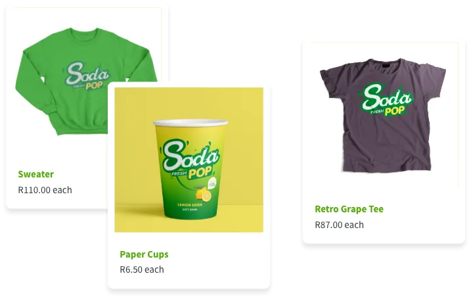Click the small round badge on the cup
Screen dimensions: 471x299
pos(212,183)
